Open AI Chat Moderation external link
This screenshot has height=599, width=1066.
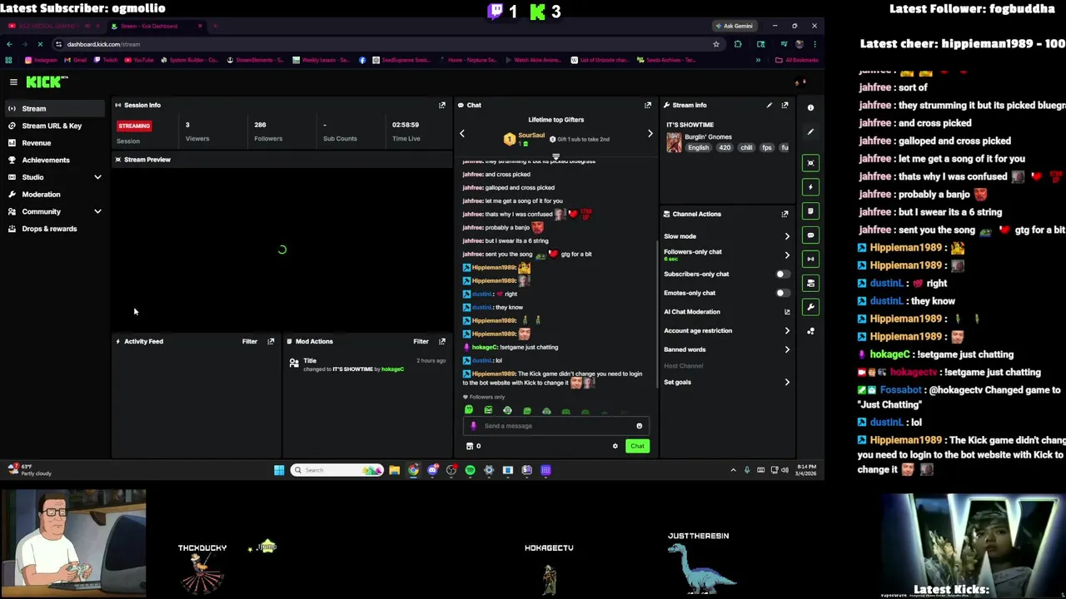[x=787, y=312]
